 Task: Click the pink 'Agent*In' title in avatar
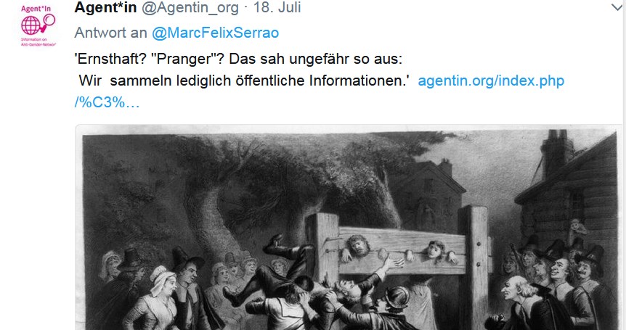(36, 9)
